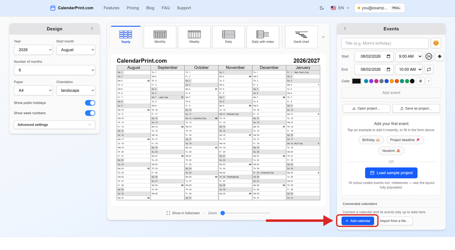This screenshot has height=250, width=455.
Task: Collapse the Events panel arrow
Action: (x=345, y=28)
